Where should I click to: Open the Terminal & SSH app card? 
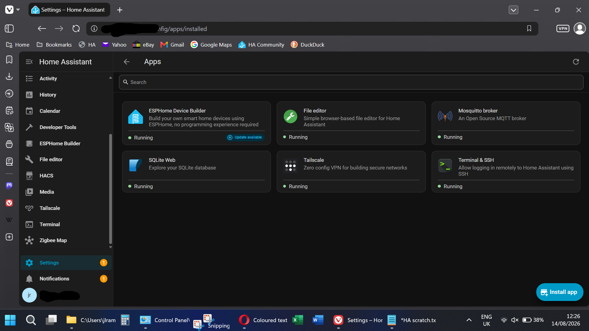(506, 172)
